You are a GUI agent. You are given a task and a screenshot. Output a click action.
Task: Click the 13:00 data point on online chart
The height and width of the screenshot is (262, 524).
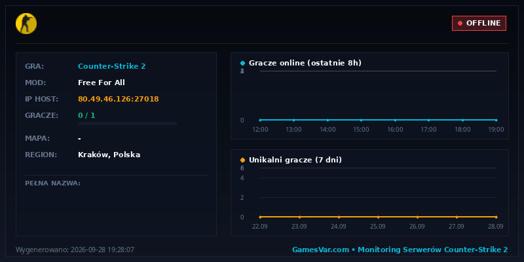coord(293,120)
